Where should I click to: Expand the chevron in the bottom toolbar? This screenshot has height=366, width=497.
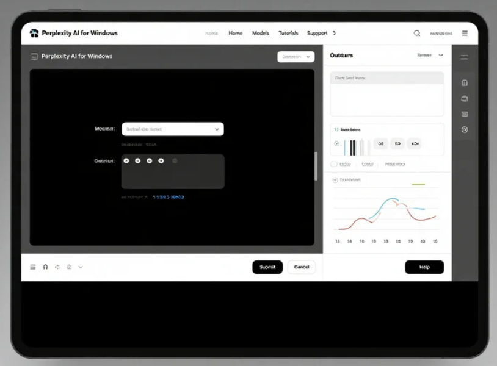(x=81, y=267)
